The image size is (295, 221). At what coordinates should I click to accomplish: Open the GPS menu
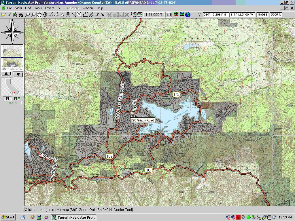(60, 8)
